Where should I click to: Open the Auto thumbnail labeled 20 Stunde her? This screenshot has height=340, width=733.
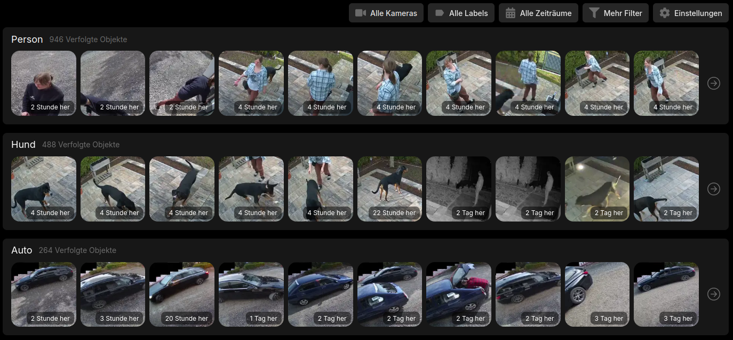click(x=182, y=294)
